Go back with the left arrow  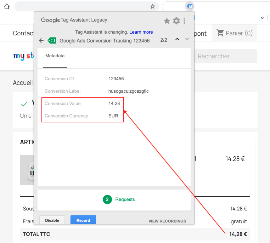pos(41,41)
